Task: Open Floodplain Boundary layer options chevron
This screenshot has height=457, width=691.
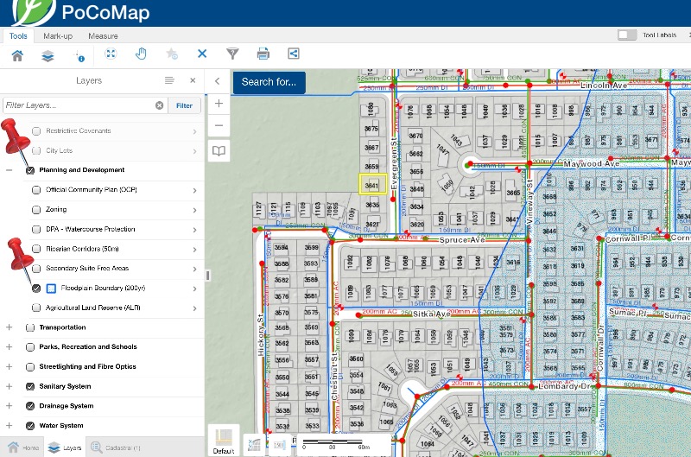Action: click(x=194, y=289)
